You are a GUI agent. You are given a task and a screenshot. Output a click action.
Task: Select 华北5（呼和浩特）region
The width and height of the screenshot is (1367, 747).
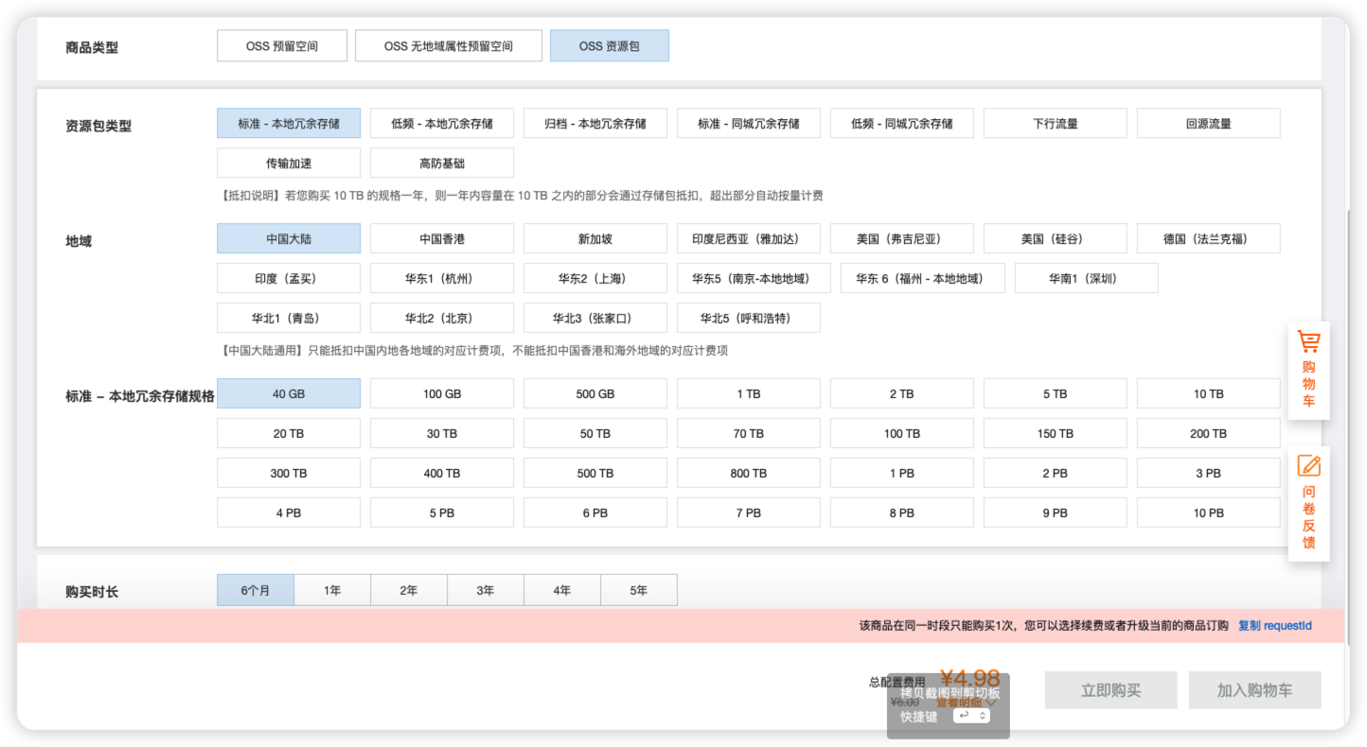749,318
